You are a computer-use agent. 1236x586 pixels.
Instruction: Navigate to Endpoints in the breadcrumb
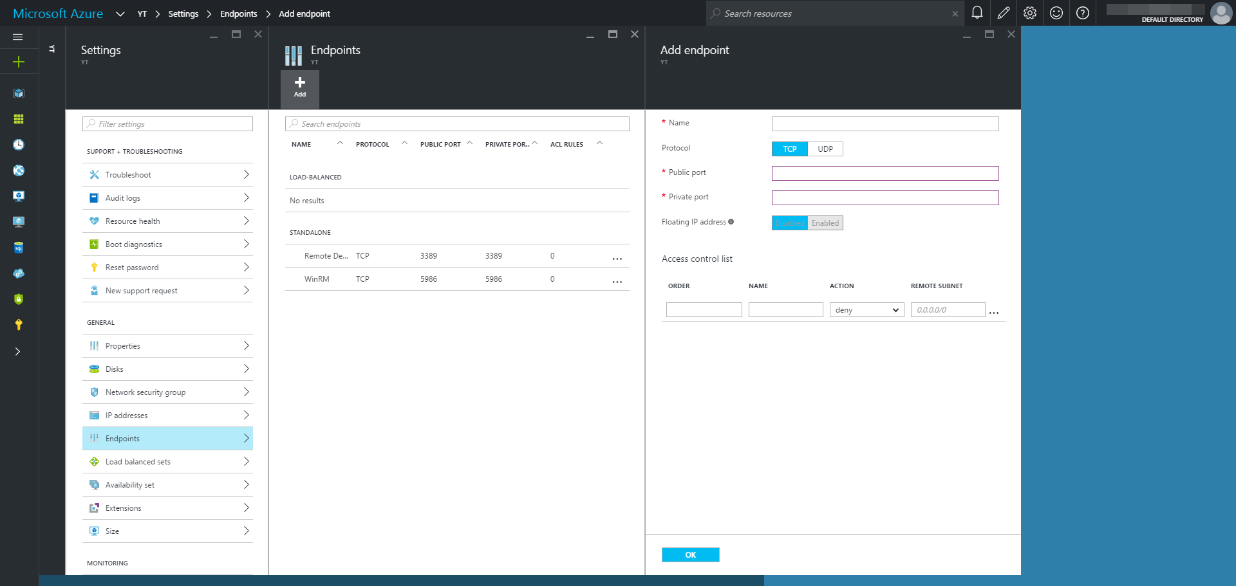click(x=238, y=13)
